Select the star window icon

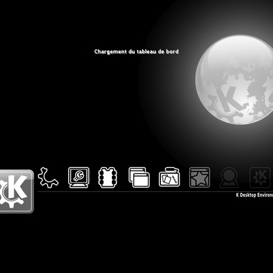tap(199, 177)
